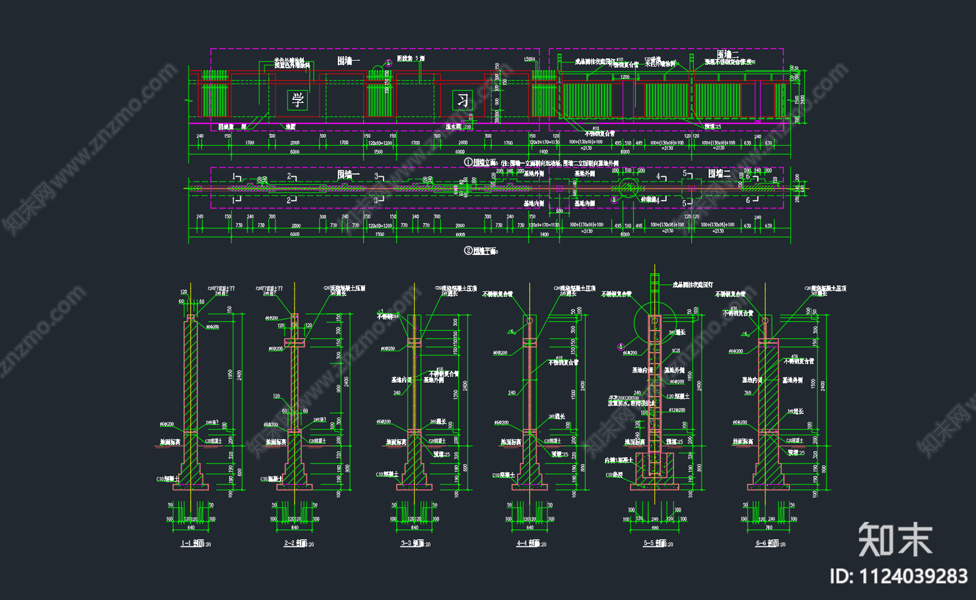The width and height of the screenshot is (976, 600).
Task: Click the 习 character panel on the wall elevation
Action: (x=462, y=100)
